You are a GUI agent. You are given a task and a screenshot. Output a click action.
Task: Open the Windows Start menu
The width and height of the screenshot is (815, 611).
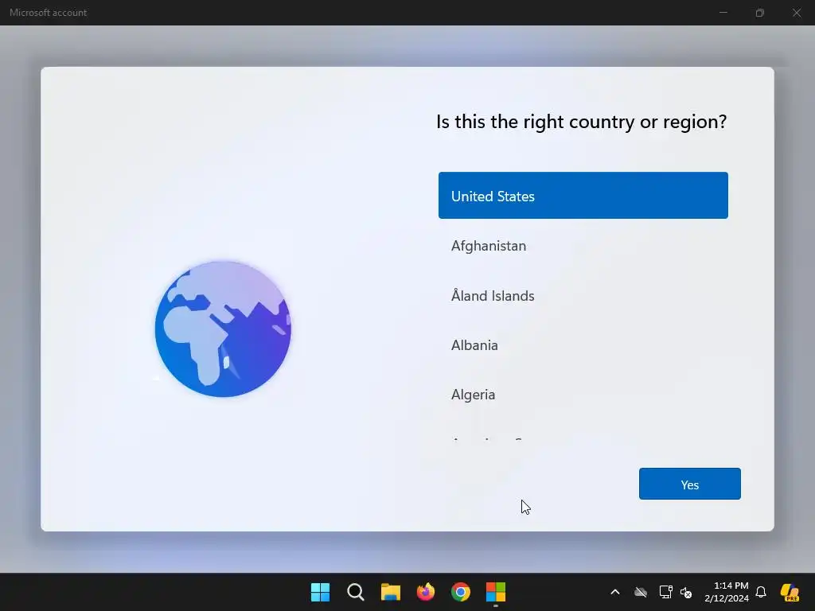[320, 592]
